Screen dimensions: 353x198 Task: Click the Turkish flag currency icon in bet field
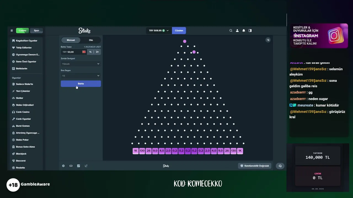coord(84,52)
